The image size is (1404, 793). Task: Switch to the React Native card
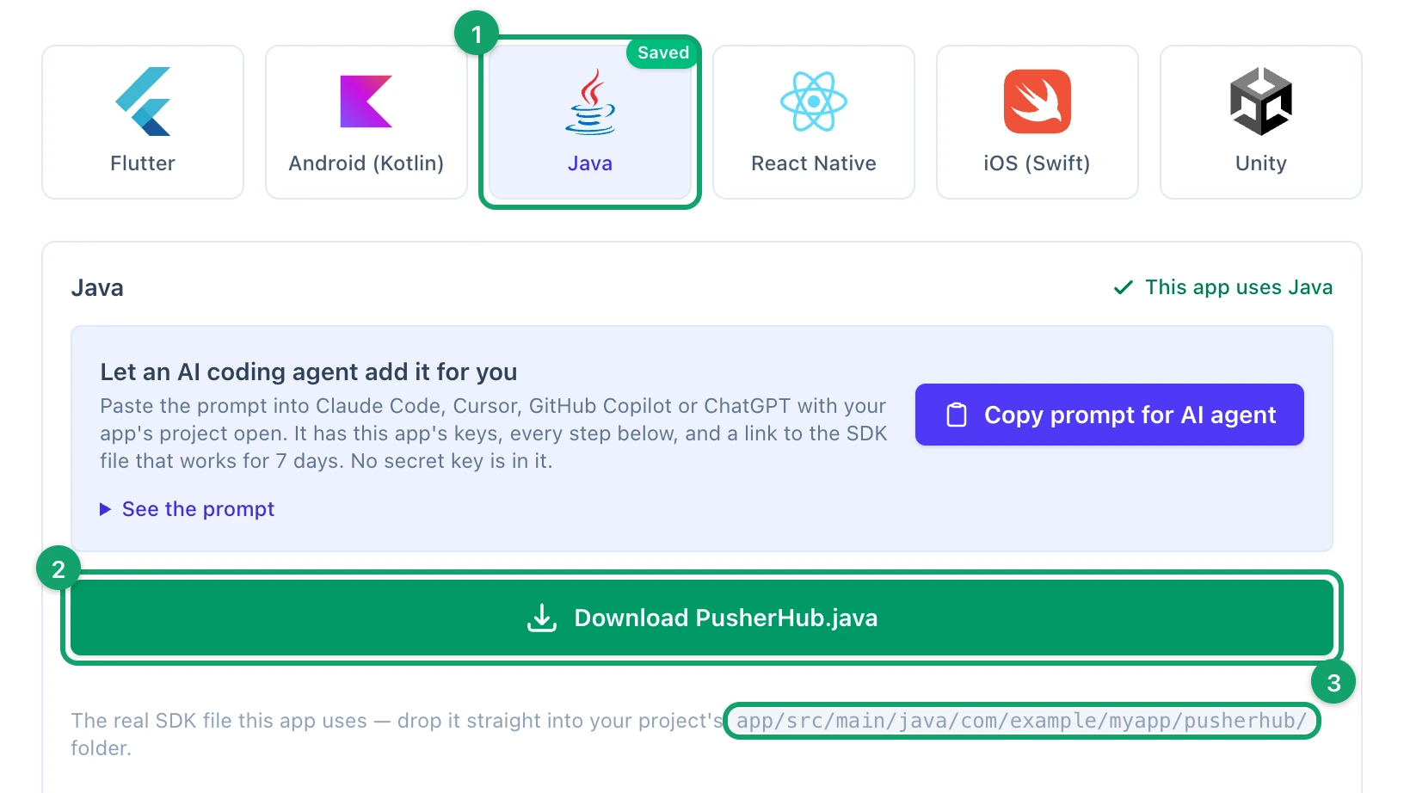[814, 122]
